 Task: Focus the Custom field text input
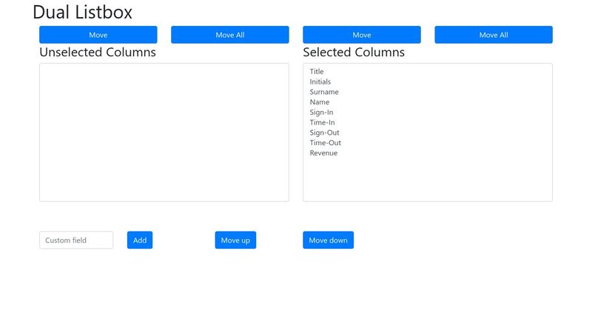pos(76,240)
